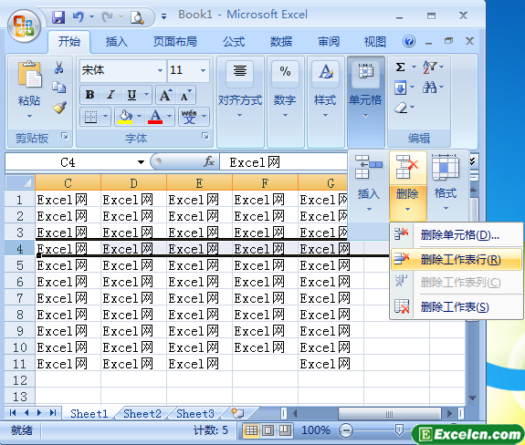Choose 删除工作表行(R) menu item

[x=457, y=259]
